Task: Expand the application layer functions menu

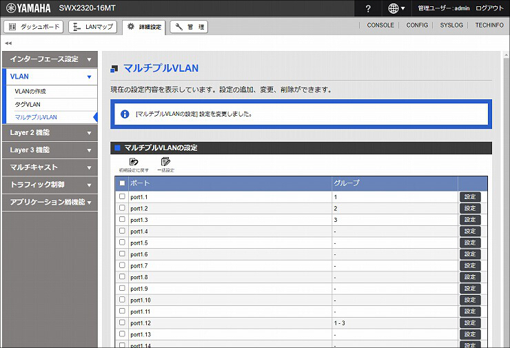Action: 50,203
